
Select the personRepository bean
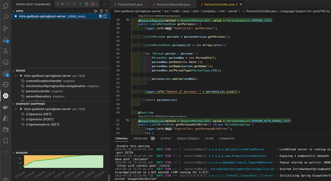point(61,96)
